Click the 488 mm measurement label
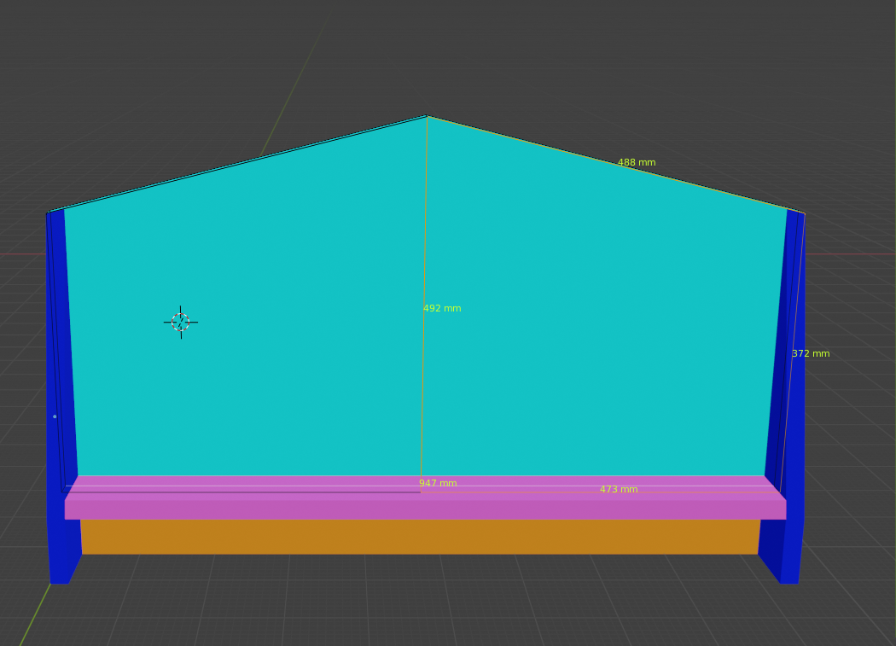The image size is (896, 646). click(637, 163)
